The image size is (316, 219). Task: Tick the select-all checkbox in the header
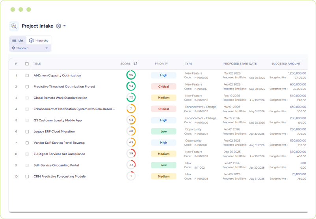pyautogui.click(x=27, y=64)
